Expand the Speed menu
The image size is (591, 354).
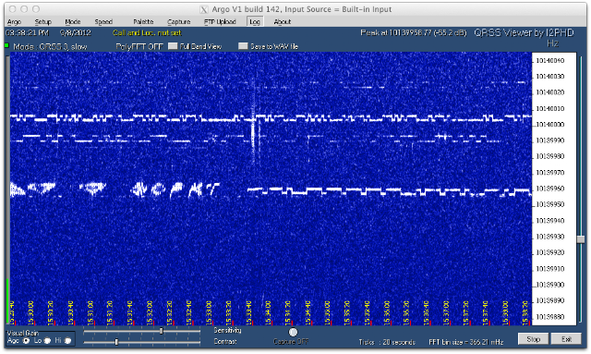coord(103,22)
